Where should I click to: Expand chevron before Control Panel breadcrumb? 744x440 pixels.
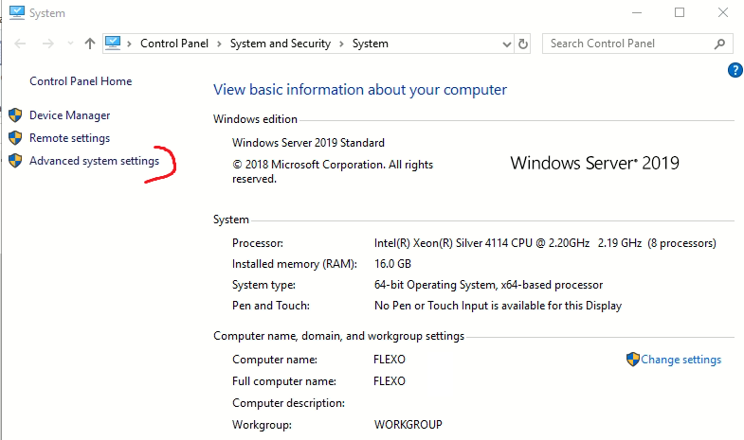click(x=129, y=44)
